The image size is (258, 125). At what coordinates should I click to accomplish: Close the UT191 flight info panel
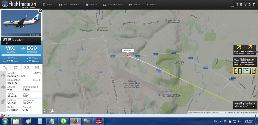coord(40,11)
